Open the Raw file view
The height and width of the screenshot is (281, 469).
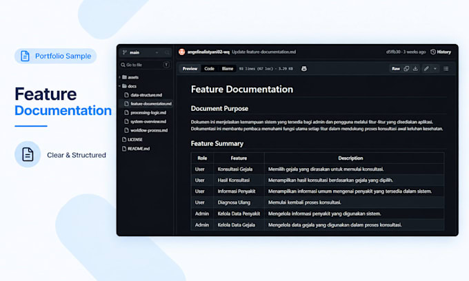click(396, 69)
